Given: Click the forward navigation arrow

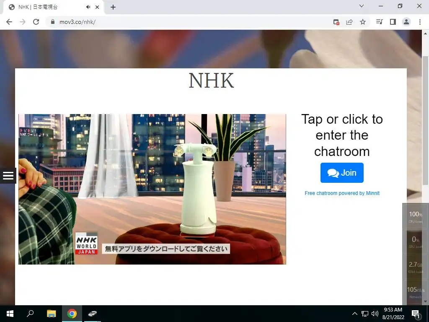Looking at the screenshot, I should (23, 22).
